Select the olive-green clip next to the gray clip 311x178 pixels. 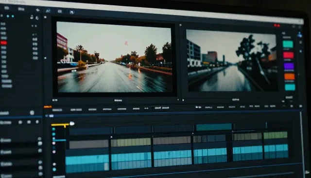[131, 142]
